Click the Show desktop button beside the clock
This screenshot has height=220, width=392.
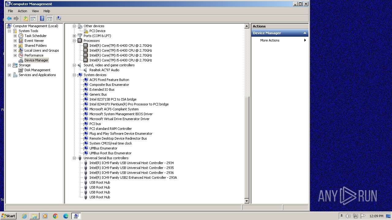pyautogui.click(x=389, y=216)
